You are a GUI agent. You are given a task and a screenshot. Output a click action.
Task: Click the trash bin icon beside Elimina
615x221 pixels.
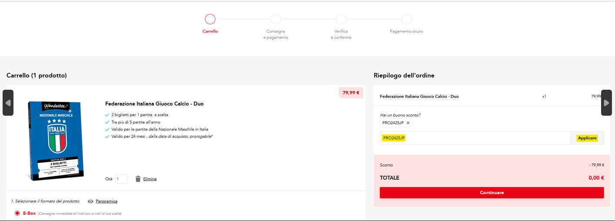coord(138,179)
